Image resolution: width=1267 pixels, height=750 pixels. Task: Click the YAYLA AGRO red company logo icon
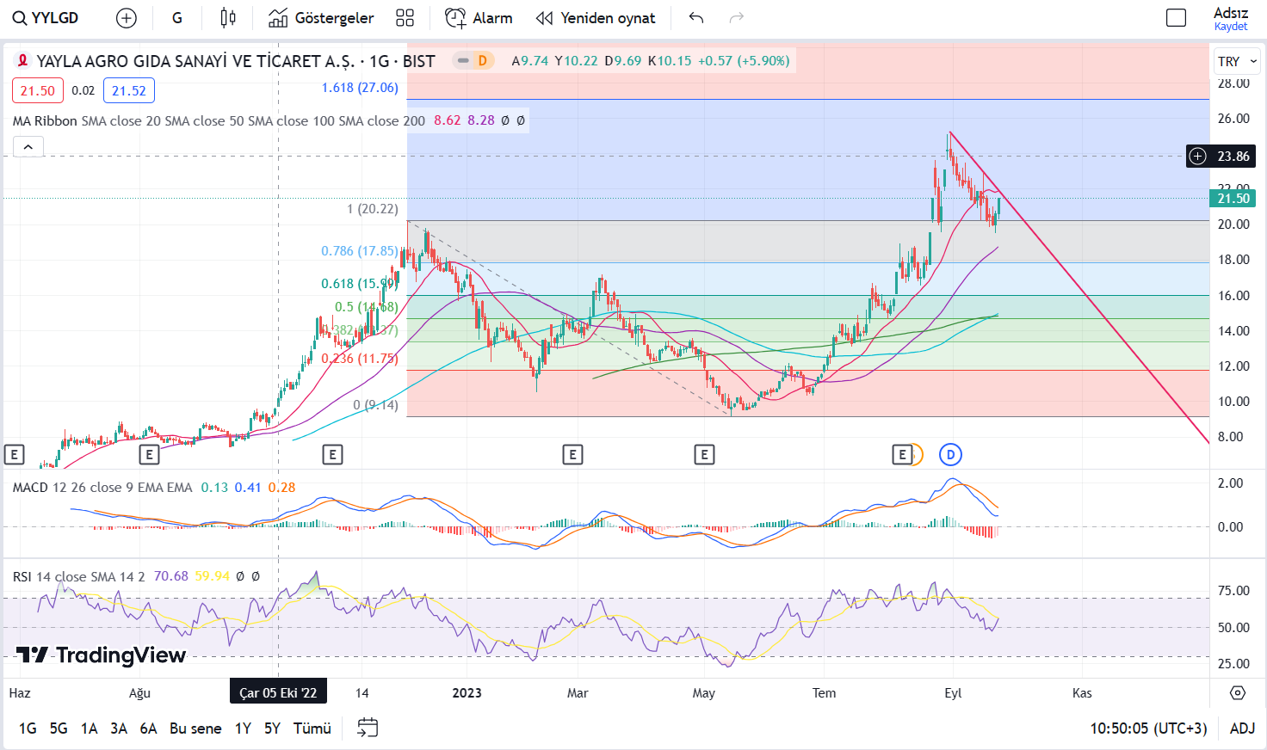23,61
